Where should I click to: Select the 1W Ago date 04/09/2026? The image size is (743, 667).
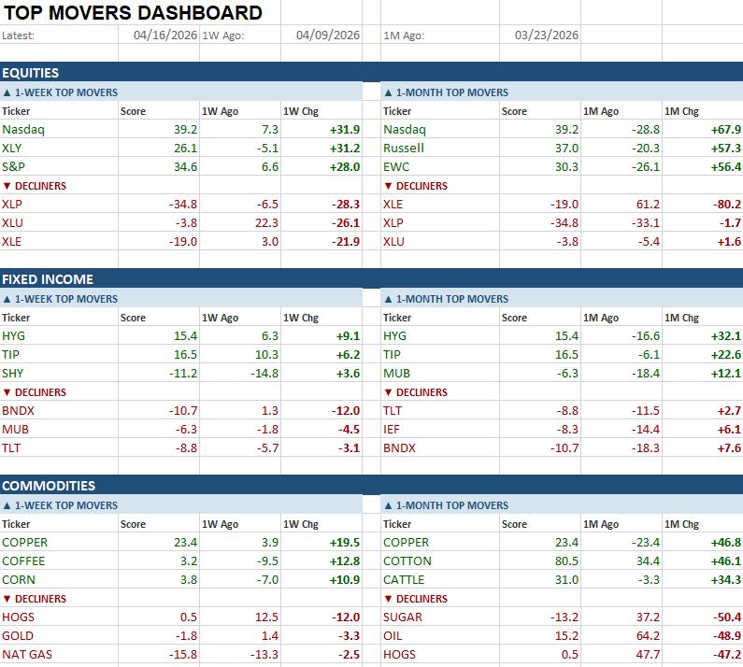pyautogui.click(x=321, y=35)
